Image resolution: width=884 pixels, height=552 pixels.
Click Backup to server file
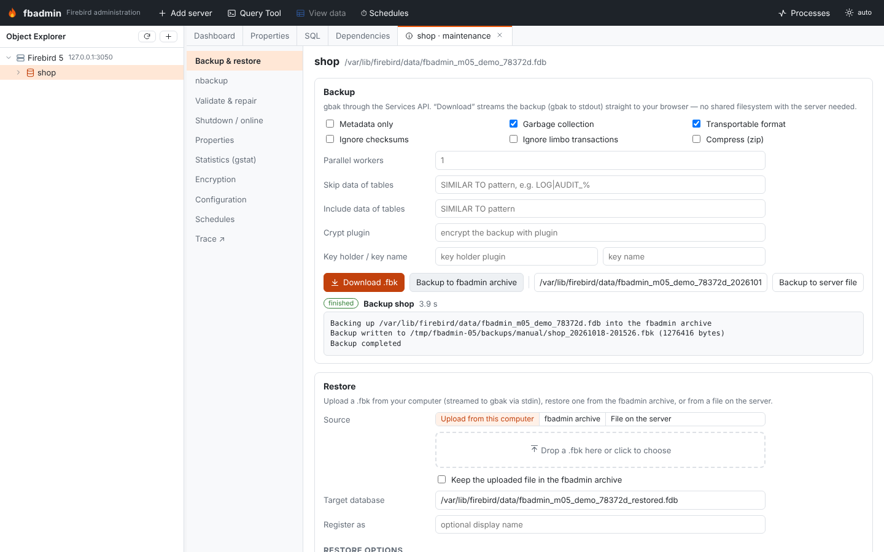818,282
